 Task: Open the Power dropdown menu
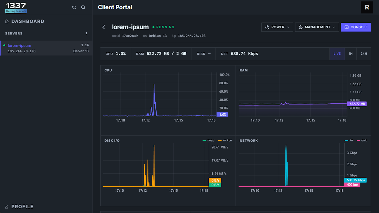pos(277,27)
